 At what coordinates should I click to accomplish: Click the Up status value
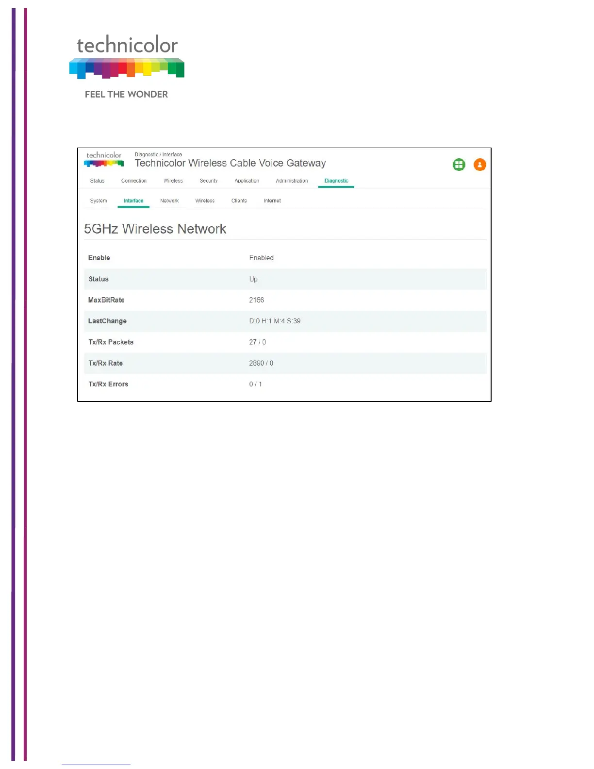[253, 279]
